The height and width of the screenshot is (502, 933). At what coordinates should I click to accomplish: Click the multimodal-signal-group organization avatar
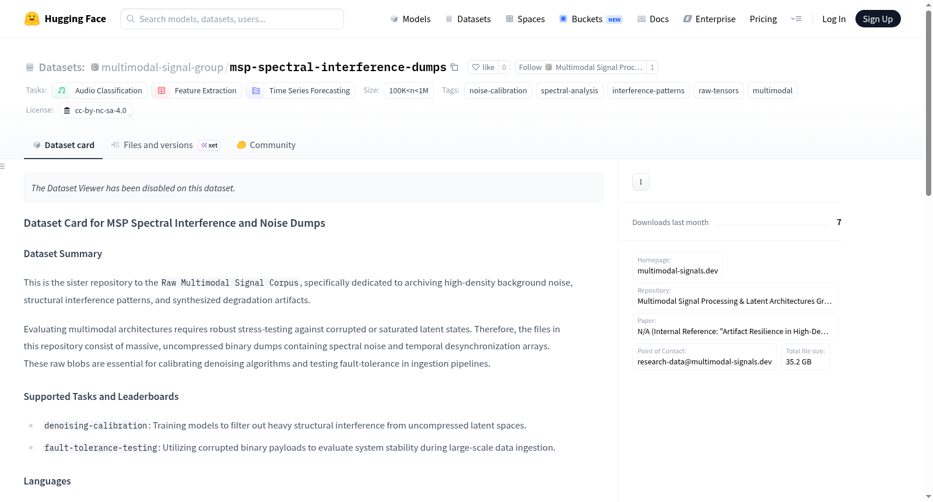[x=95, y=67]
